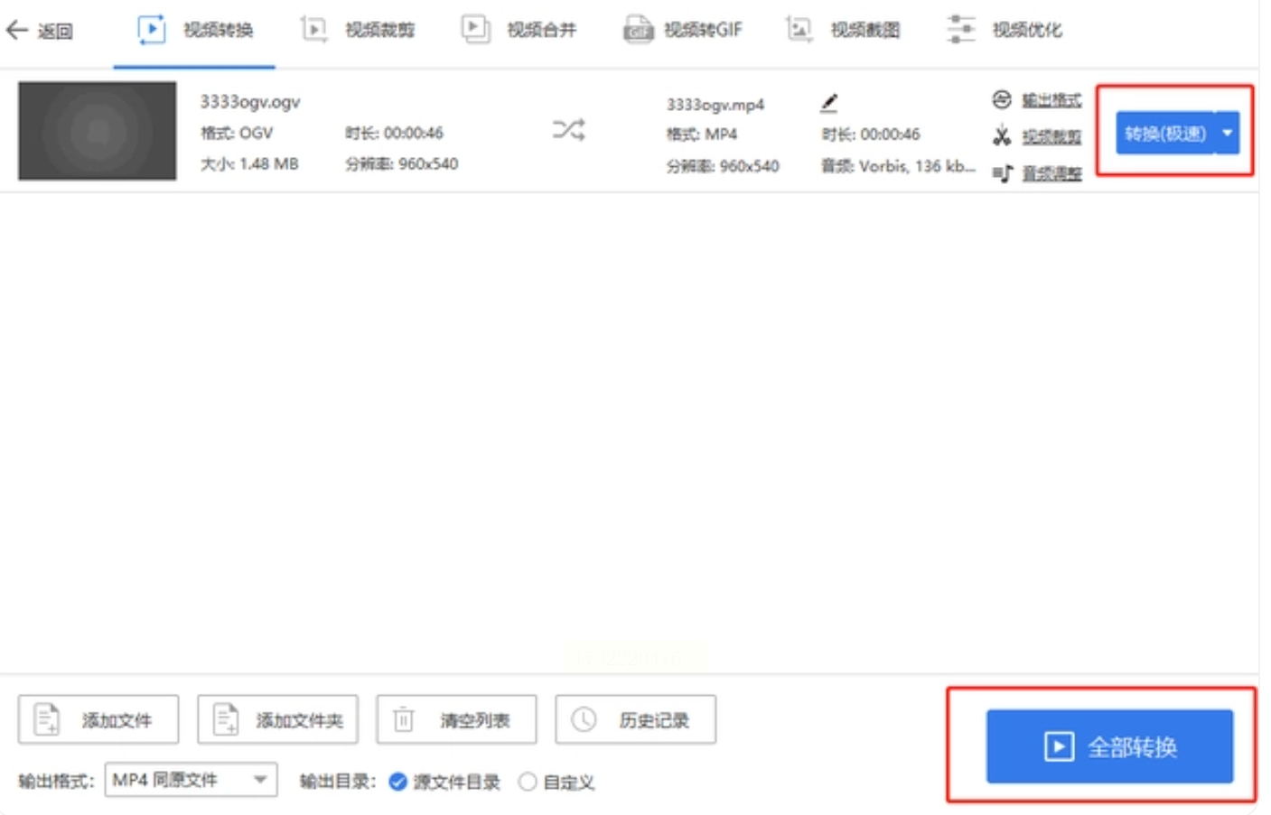
Task: Click the 视频合并 merge icon
Action: 475,30
